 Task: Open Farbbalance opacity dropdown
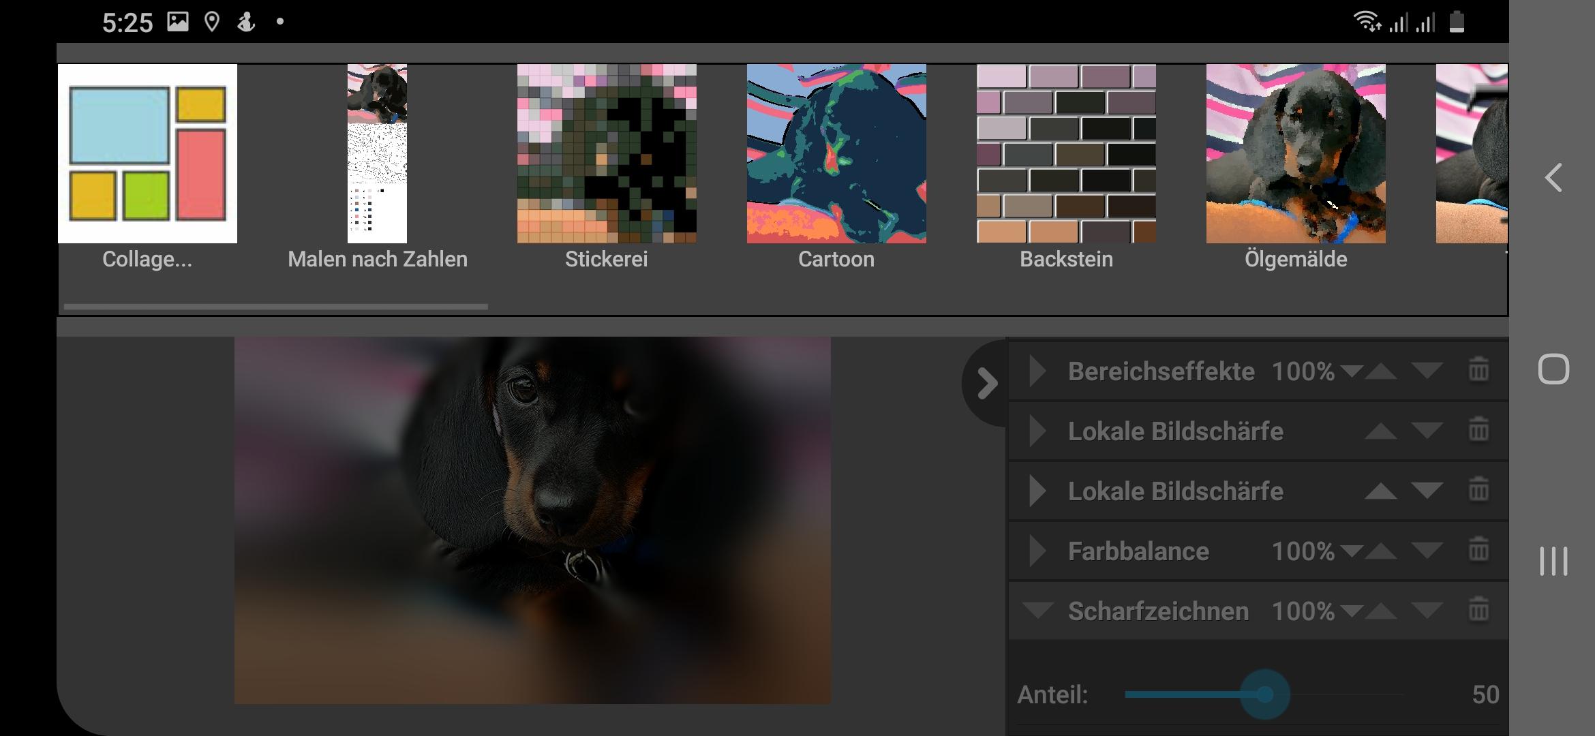coord(1351,551)
